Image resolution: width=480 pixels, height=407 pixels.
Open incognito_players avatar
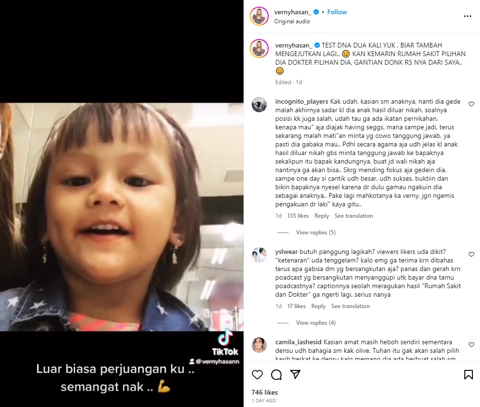[259, 105]
